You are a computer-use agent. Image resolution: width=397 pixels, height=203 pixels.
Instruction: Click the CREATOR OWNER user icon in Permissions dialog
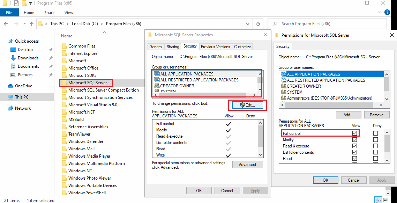pyautogui.click(x=283, y=86)
